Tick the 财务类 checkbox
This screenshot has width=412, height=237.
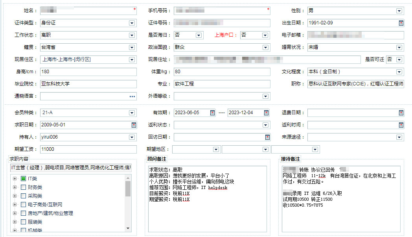[x=23, y=187]
